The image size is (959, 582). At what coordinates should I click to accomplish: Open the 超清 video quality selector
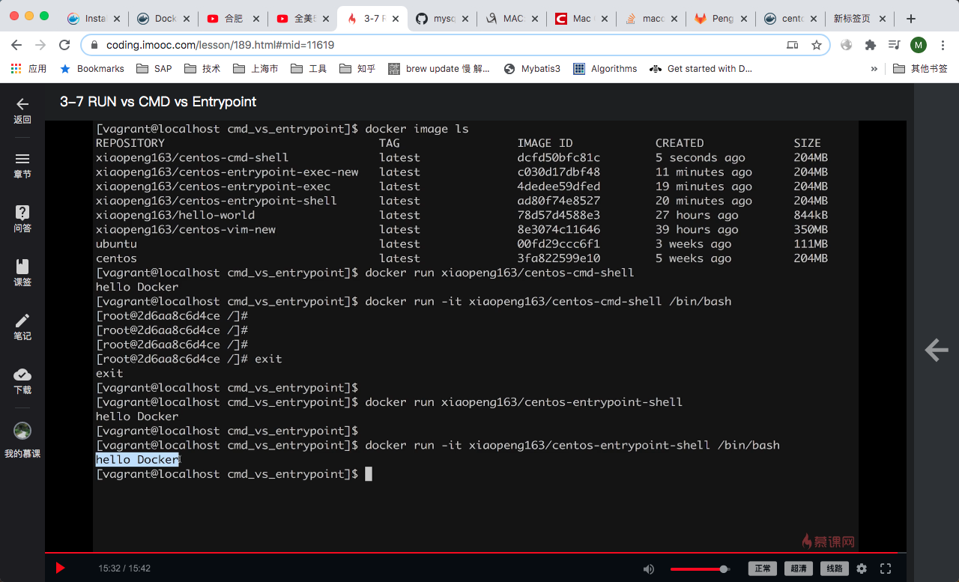tap(799, 569)
